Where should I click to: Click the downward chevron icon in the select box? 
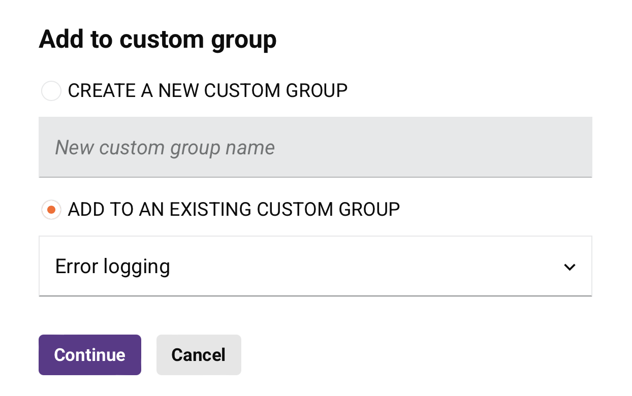pyautogui.click(x=570, y=267)
